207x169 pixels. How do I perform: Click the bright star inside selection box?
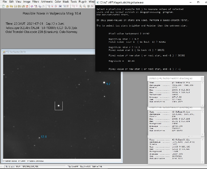tap(59, 106)
